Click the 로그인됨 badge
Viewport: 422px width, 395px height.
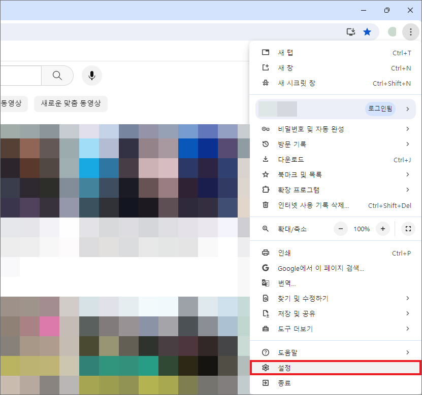tap(380, 109)
